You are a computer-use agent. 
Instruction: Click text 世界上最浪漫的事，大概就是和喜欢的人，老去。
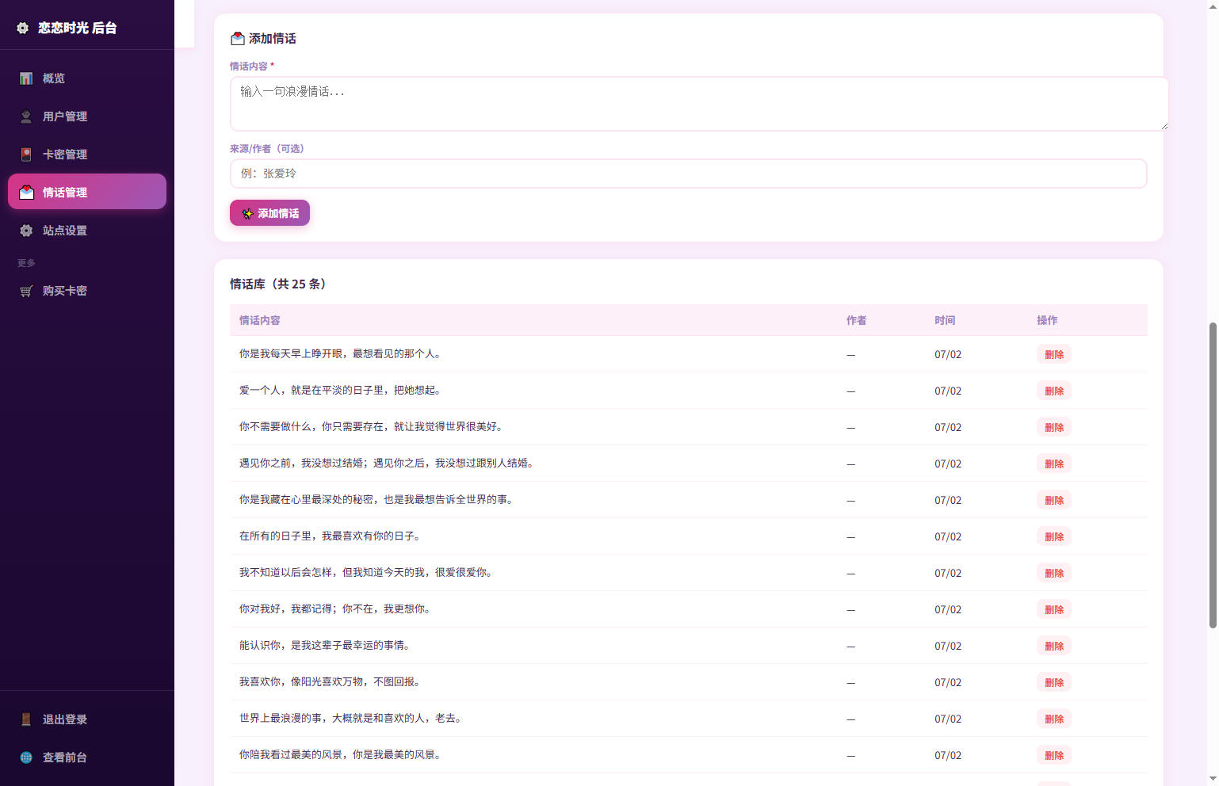click(x=353, y=718)
